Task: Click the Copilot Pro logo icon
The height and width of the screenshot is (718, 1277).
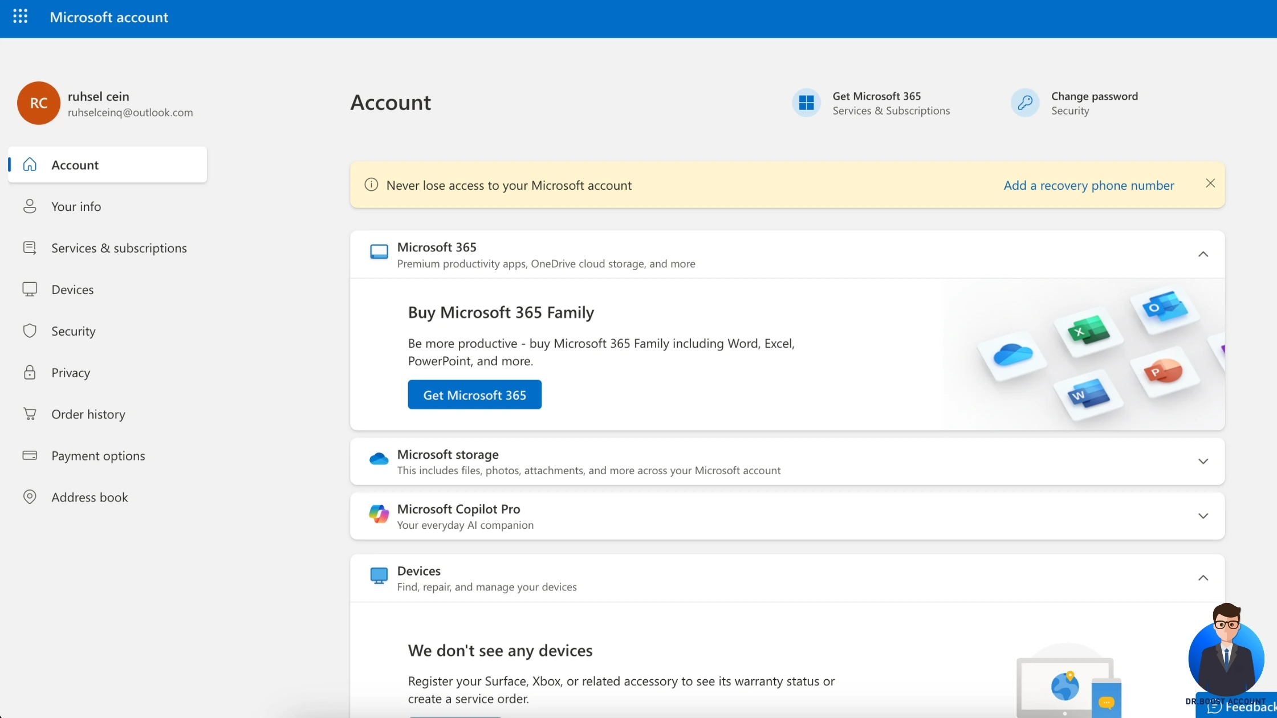Action: pyautogui.click(x=379, y=514)
